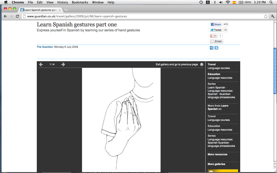
Task: Click the address bar URL
Action: (77, 16)
